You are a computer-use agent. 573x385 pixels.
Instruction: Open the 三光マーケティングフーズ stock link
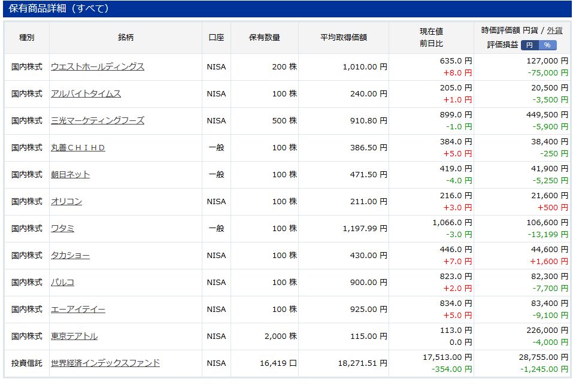click(97, 120)
